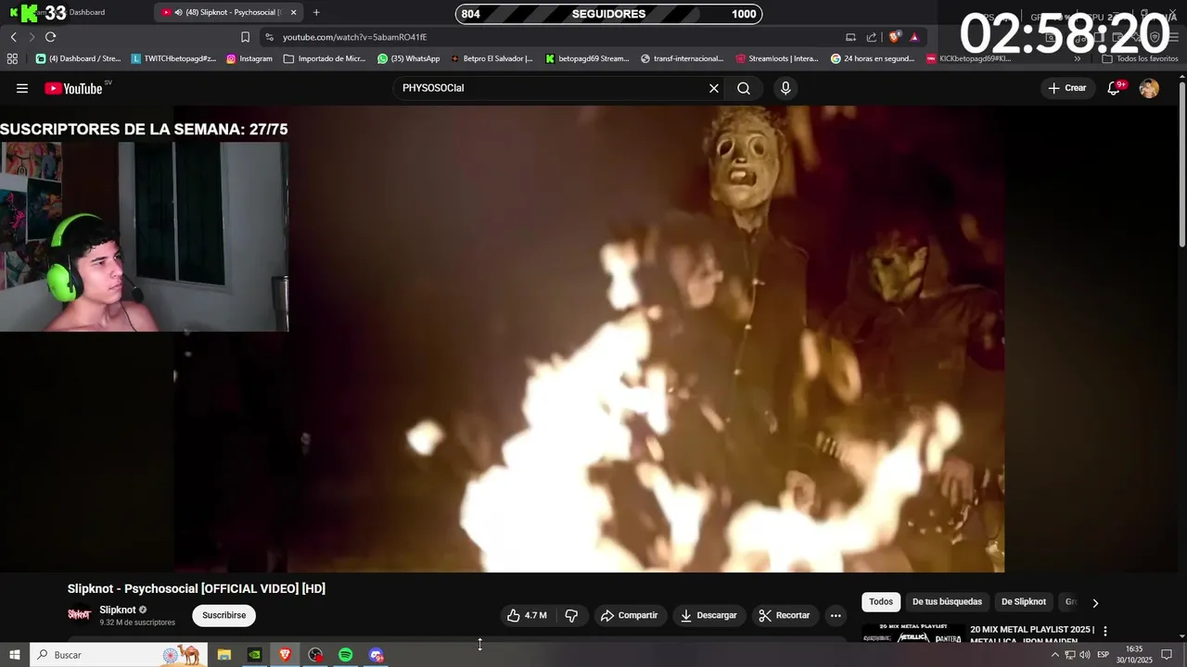Open Slipknot channel name link
This screenshot has width=1187, height=667.
[118, 610]
